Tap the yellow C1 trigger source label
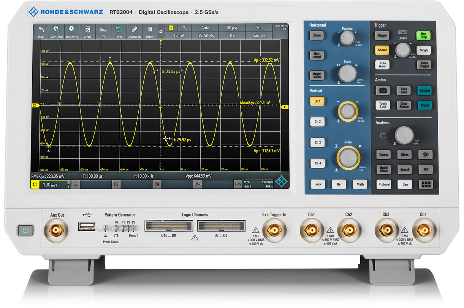 click(171, 28)
